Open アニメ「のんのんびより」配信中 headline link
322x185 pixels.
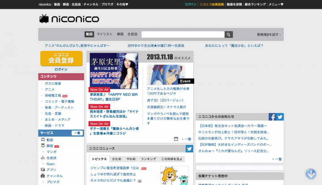tap(77, 45)
